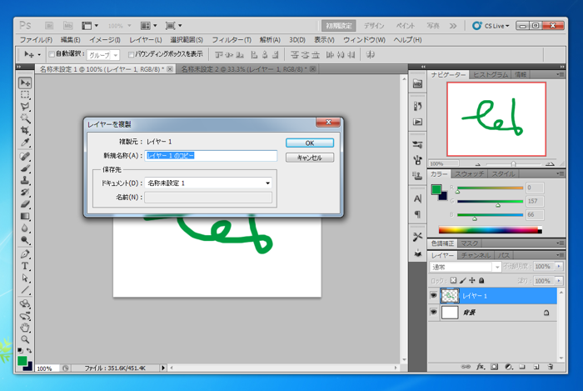Launch Mini Bridge from the application bar
583x391 pixels.
coord(68,26)
